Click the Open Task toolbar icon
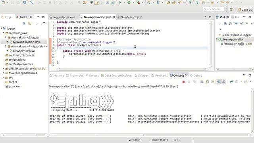The width and height of the screenshot is (254, 143). [174, 2]
